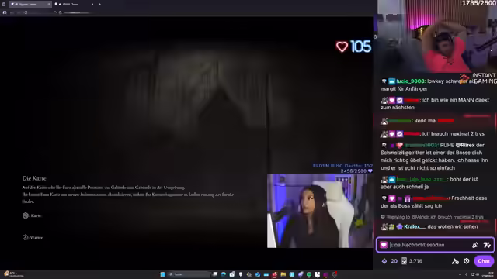Click 'Replying to' reply thread line
This screenshot has width=497, height=279.
click(433, 217)
